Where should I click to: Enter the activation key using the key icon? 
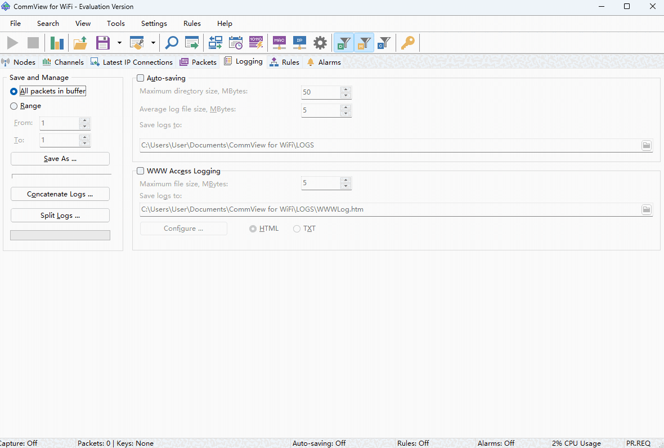click(407, 42)
